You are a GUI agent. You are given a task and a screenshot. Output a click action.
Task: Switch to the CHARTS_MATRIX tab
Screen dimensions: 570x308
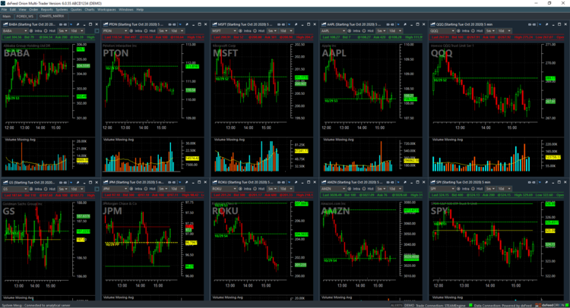click(x=52, y=17)
